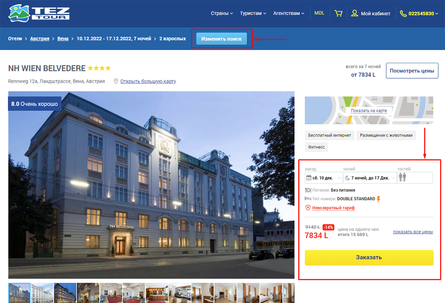This screenshot has width=445, height=303.
Task: Click the user profile icon beside Мой кабинет
Action: [355, 13]
